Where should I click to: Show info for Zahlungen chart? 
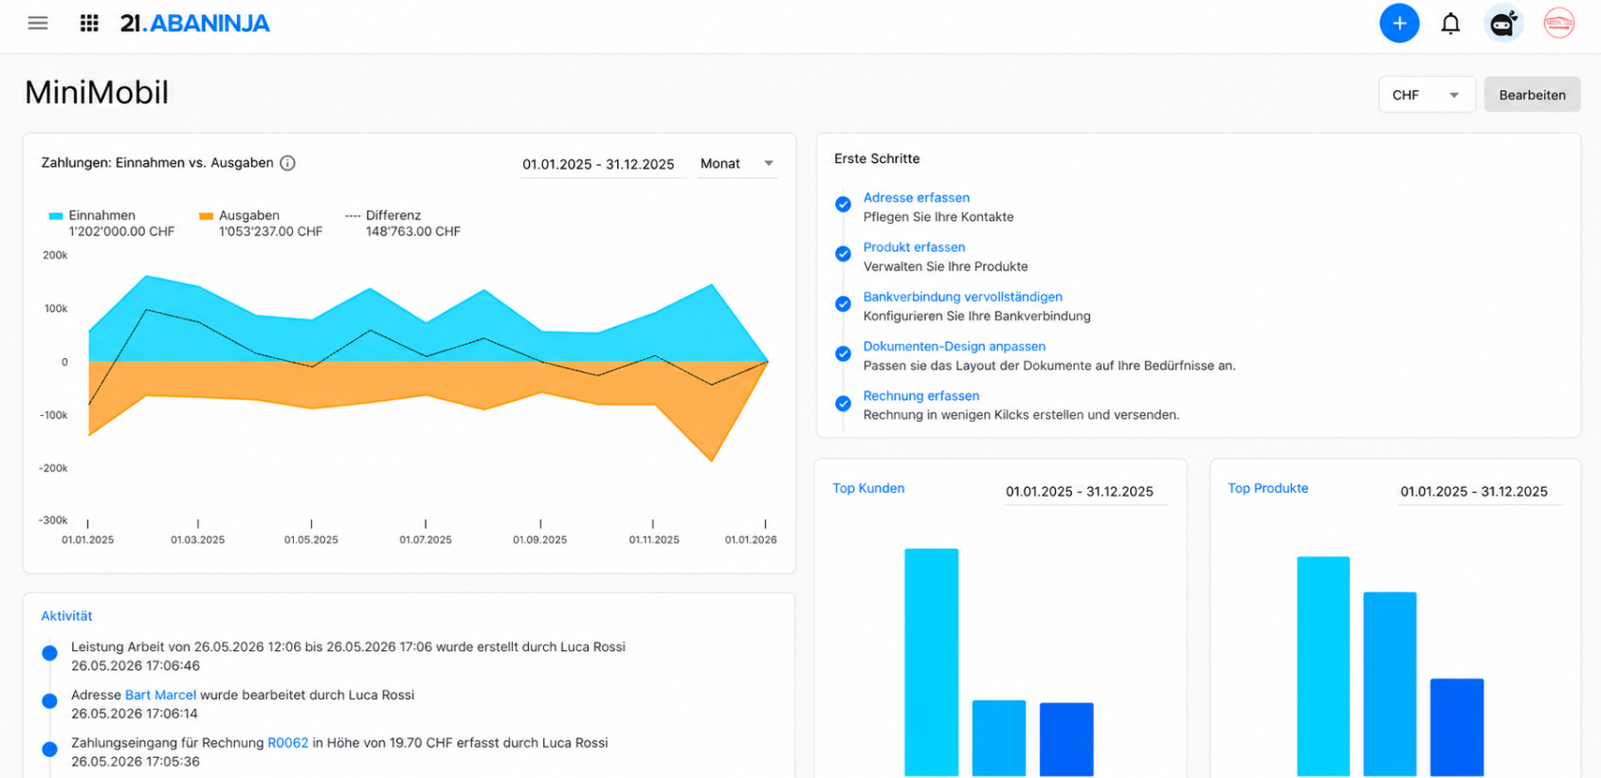pos(288,163)
